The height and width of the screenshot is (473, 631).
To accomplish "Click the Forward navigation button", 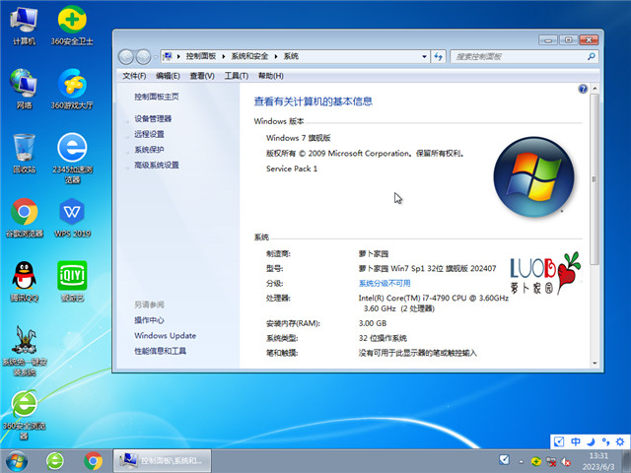I will click(x=143, y=57).
